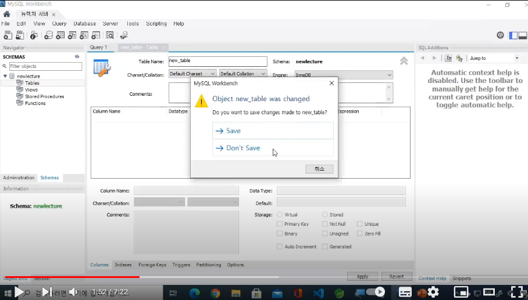The height and width of the screenshot is (300, 528).
Task: Check the Primary Key checkbox
Action: point(280,224)
